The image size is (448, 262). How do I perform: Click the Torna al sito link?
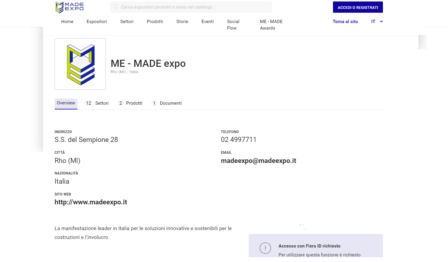point(345,22)
